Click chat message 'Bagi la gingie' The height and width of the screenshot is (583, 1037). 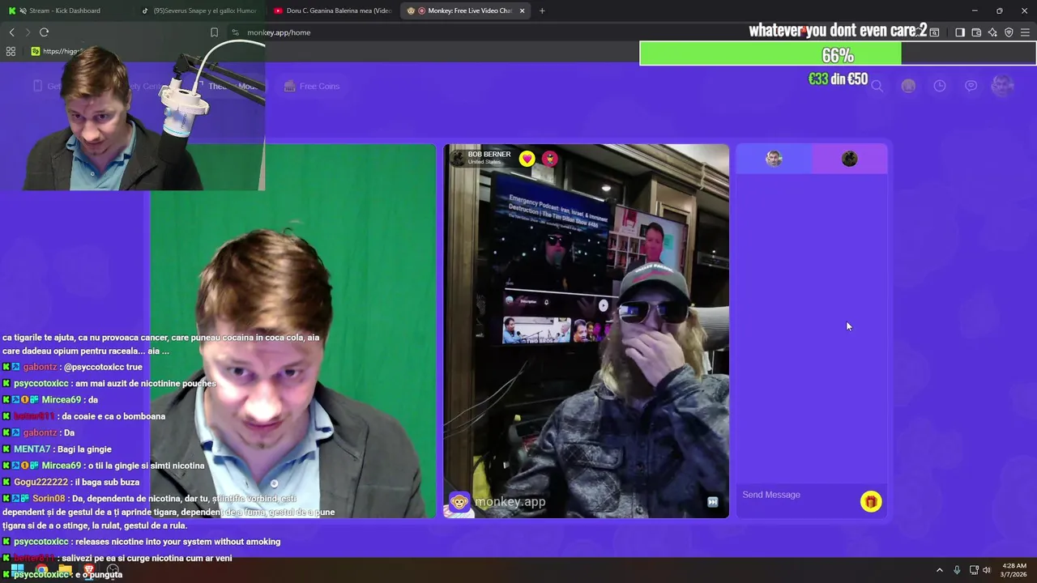pos(84,449)
